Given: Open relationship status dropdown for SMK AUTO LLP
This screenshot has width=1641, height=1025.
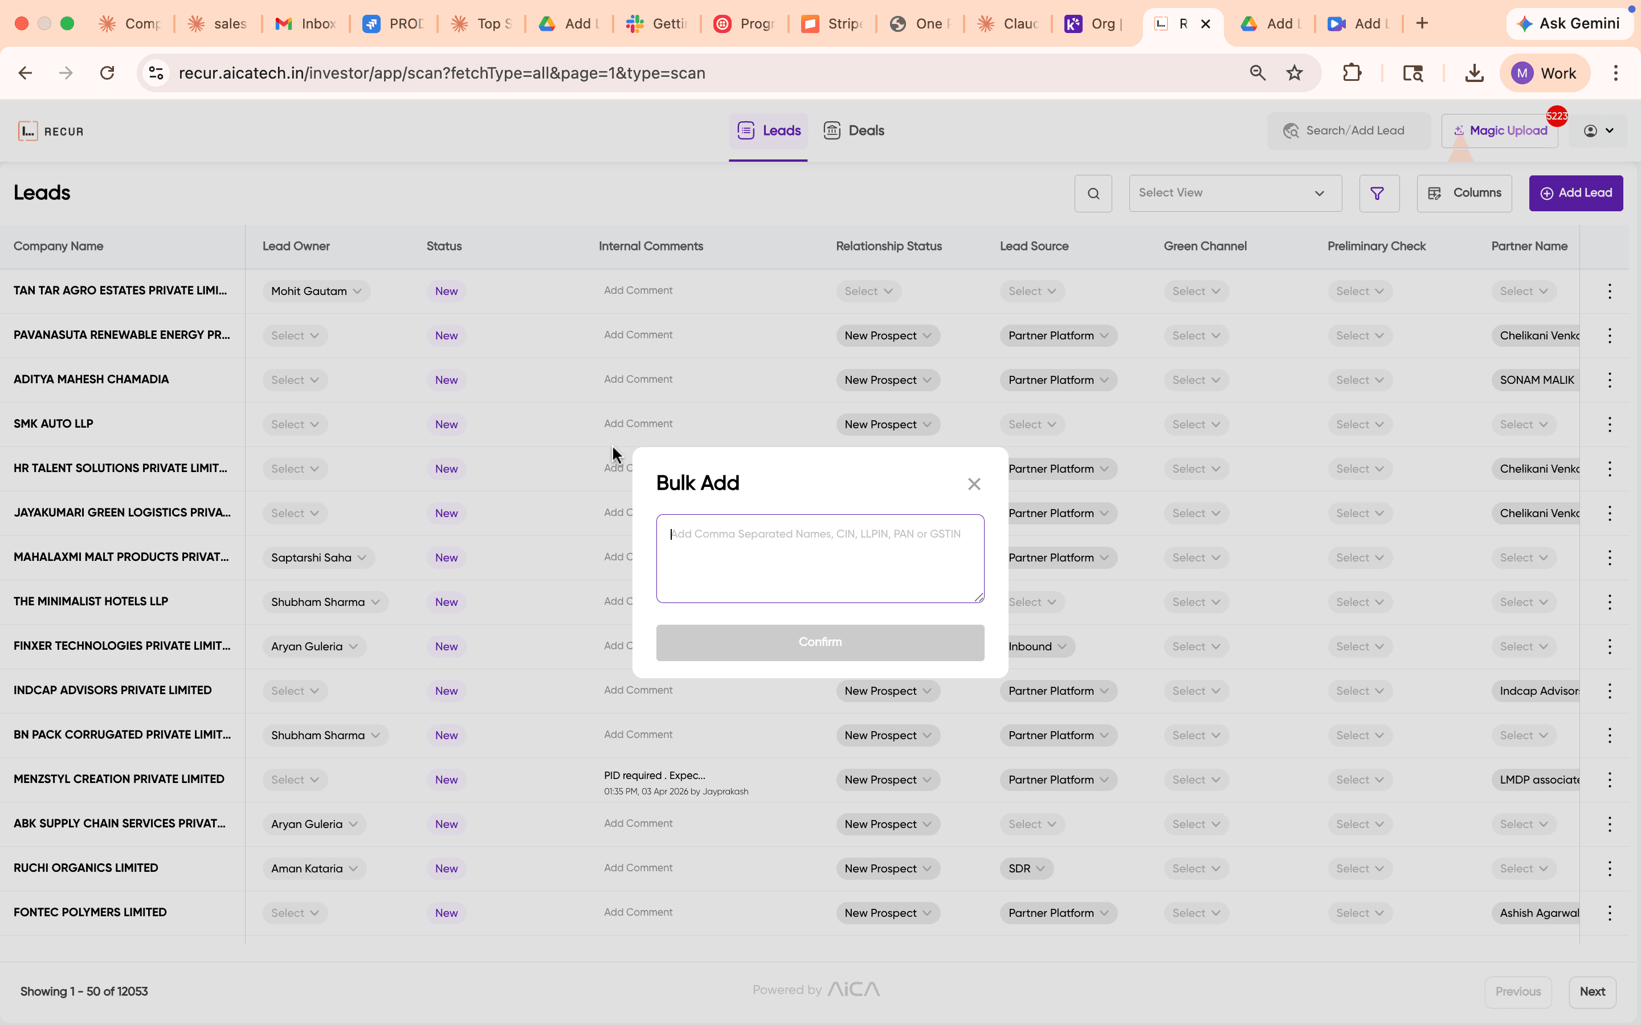Looking at the screenshot, I should 887,424.
